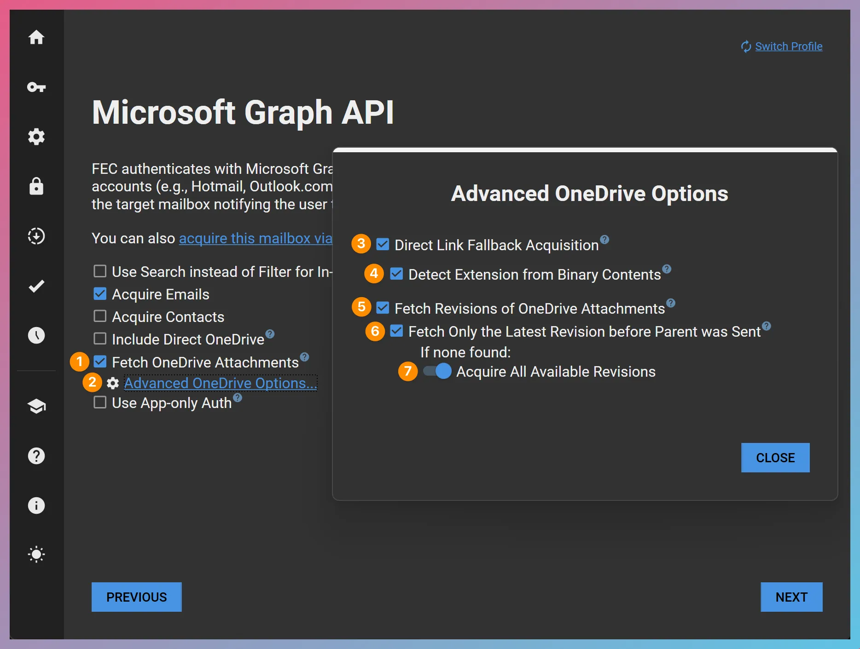Show help for Fetch Revisions of OneDrive Attachments
The height and width of the screenshot is (649, 860).
click(x=671, y=303)
